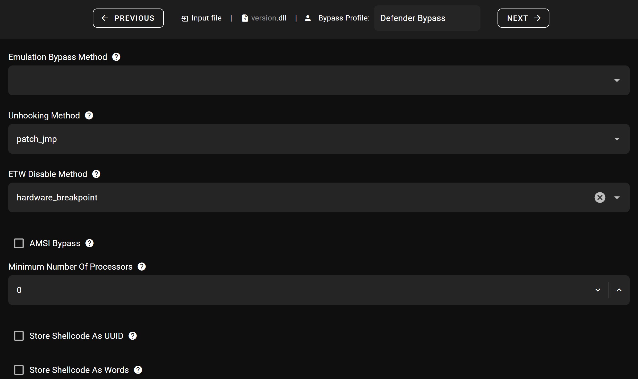Enable the AMSI Bypass checkbox
This screenshot has height=379, width=638.
pos(19,243)
